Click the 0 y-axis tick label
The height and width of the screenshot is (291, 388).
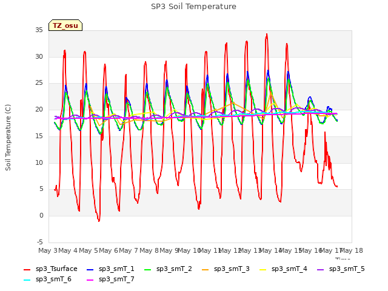click(x=41, y=216)
